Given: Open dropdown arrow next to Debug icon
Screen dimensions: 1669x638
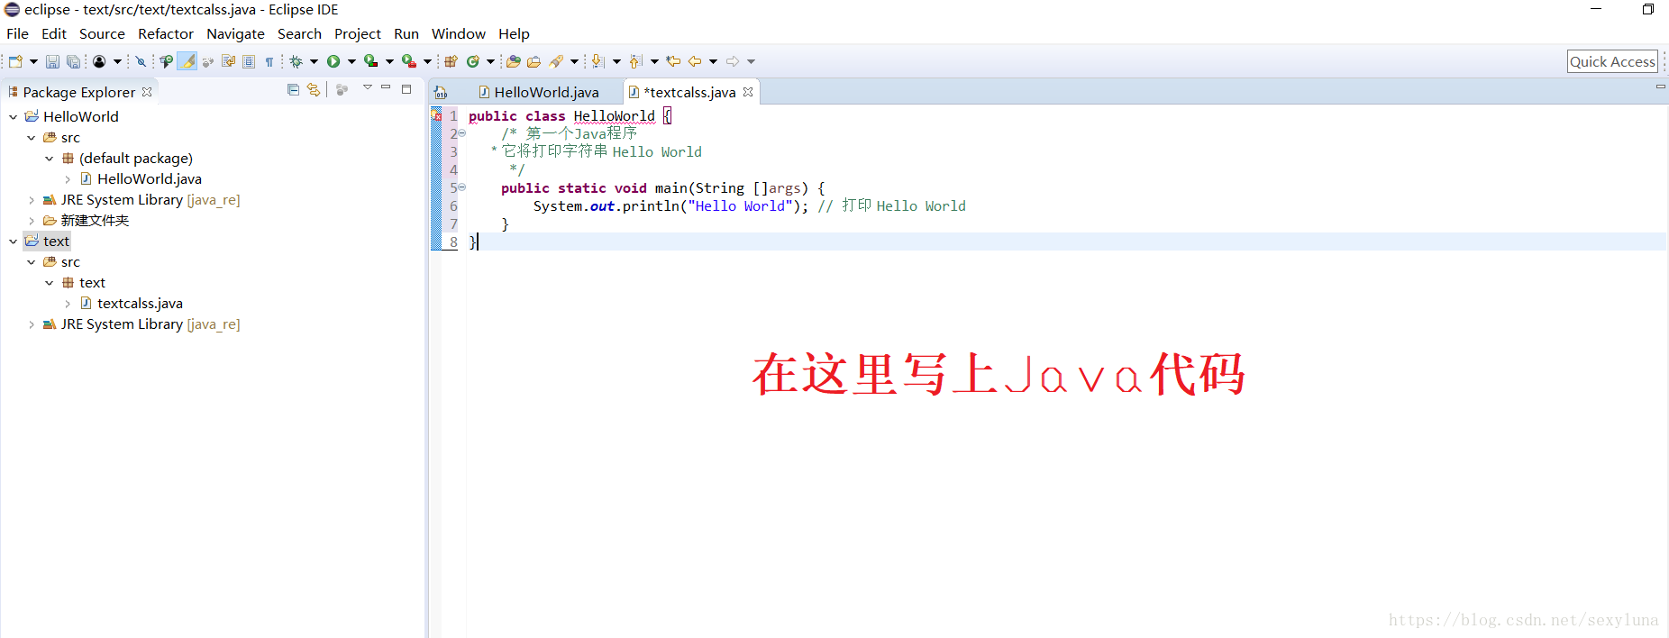Looking at the screenshot, I should pyautogui.click(x=314, y=61).
